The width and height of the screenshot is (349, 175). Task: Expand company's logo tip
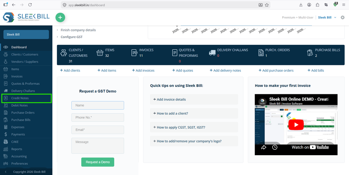(x=194, y=141)
